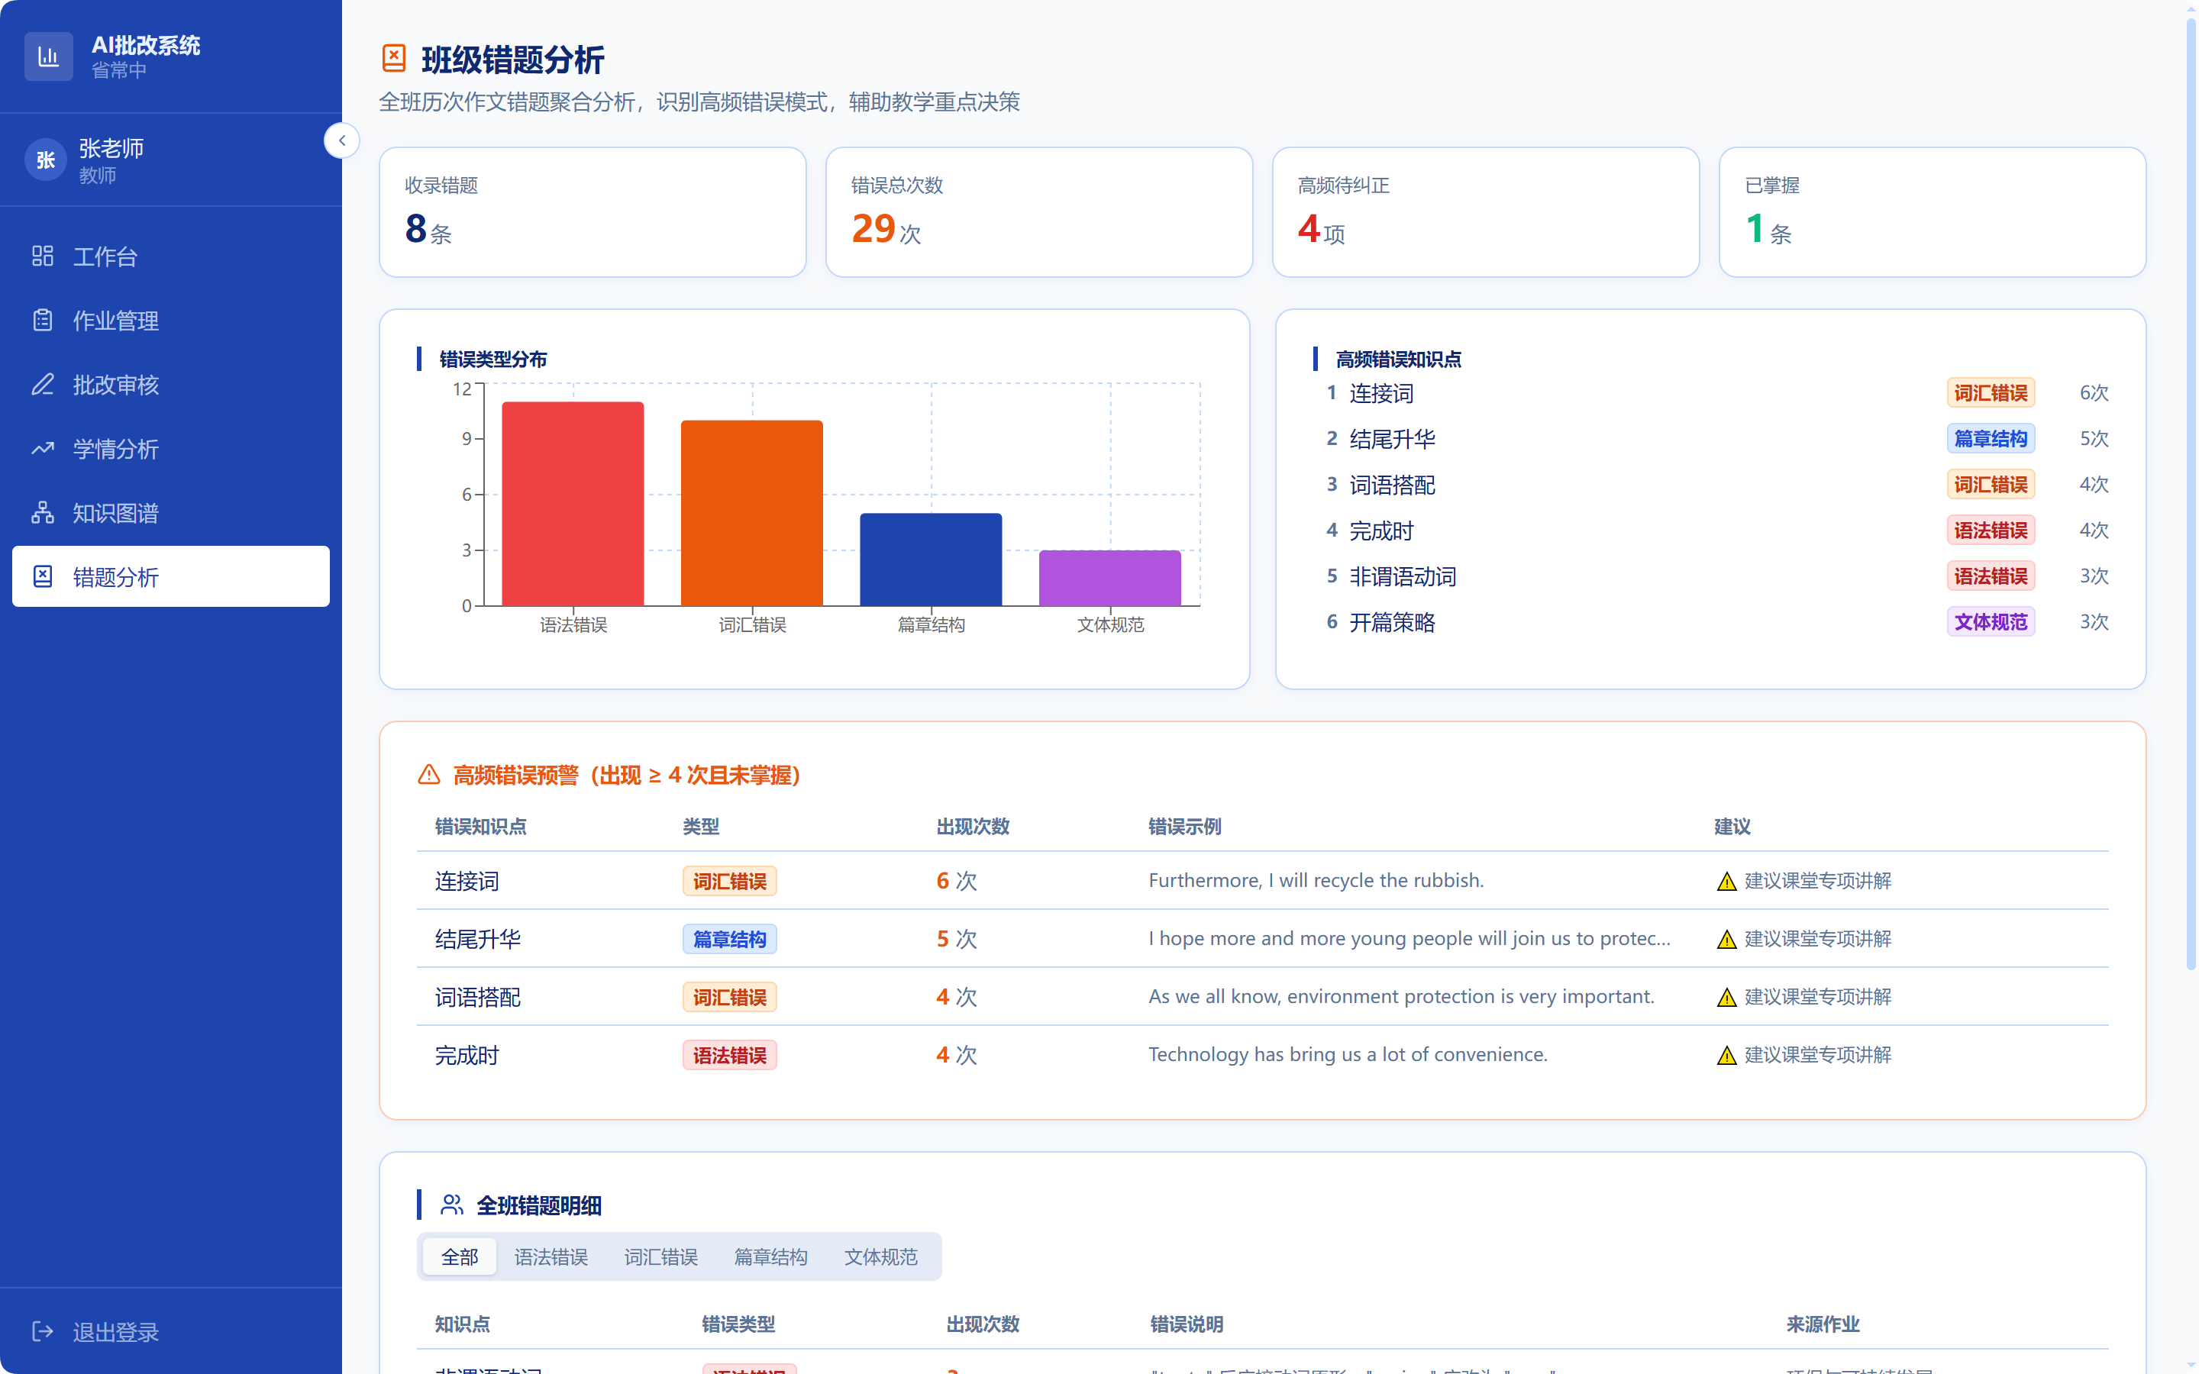2199x1374 pixels.
Task: Select 错题分析 in the sidebar
Action: tap(171, 576)
